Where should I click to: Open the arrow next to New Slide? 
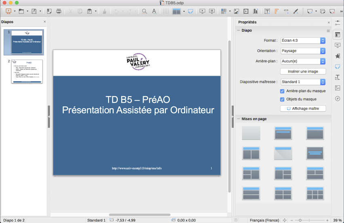(x=316, y=11)
